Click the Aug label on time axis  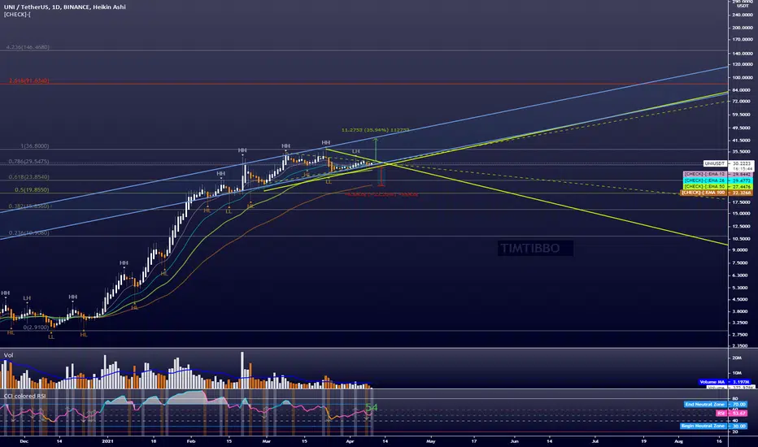679,441
